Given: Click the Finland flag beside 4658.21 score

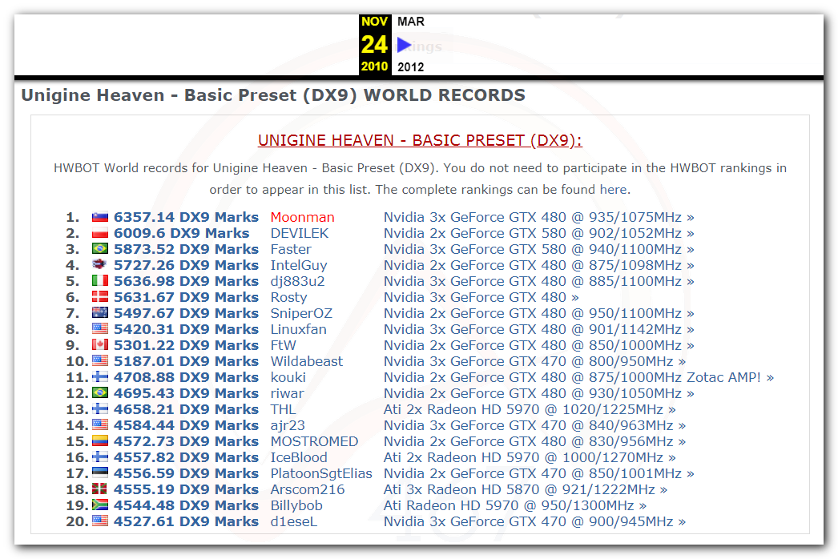Looking at the screenshot, I should click(100, 409).
